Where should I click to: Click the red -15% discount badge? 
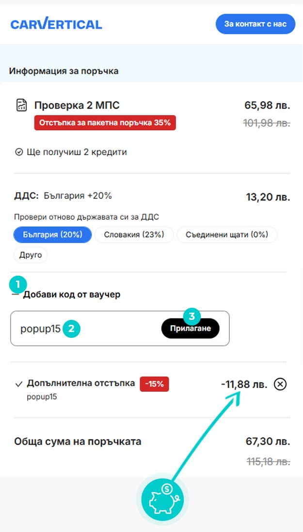click(154, 384)
